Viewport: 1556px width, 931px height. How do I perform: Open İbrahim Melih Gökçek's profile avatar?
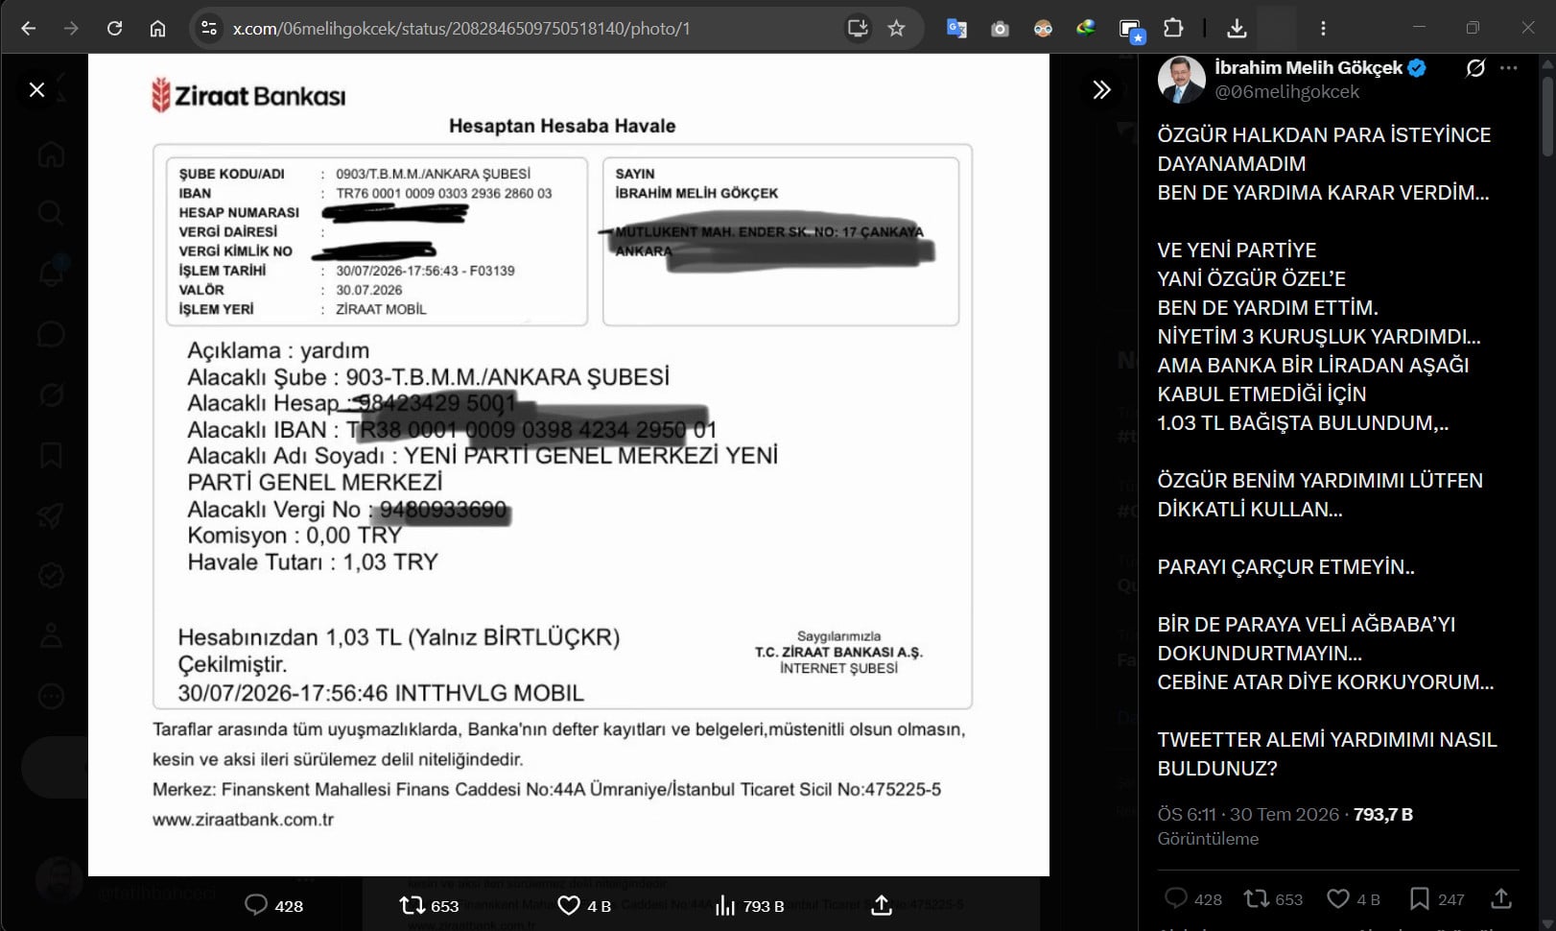1182,80
